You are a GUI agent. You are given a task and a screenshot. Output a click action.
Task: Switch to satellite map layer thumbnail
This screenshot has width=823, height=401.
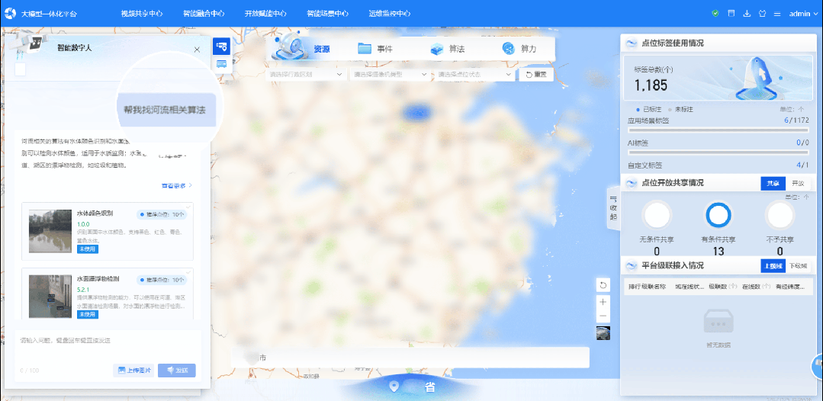(603, 333)
